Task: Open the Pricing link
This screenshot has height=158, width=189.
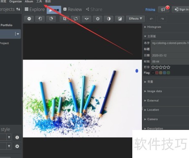Action: tap(150, 10)
